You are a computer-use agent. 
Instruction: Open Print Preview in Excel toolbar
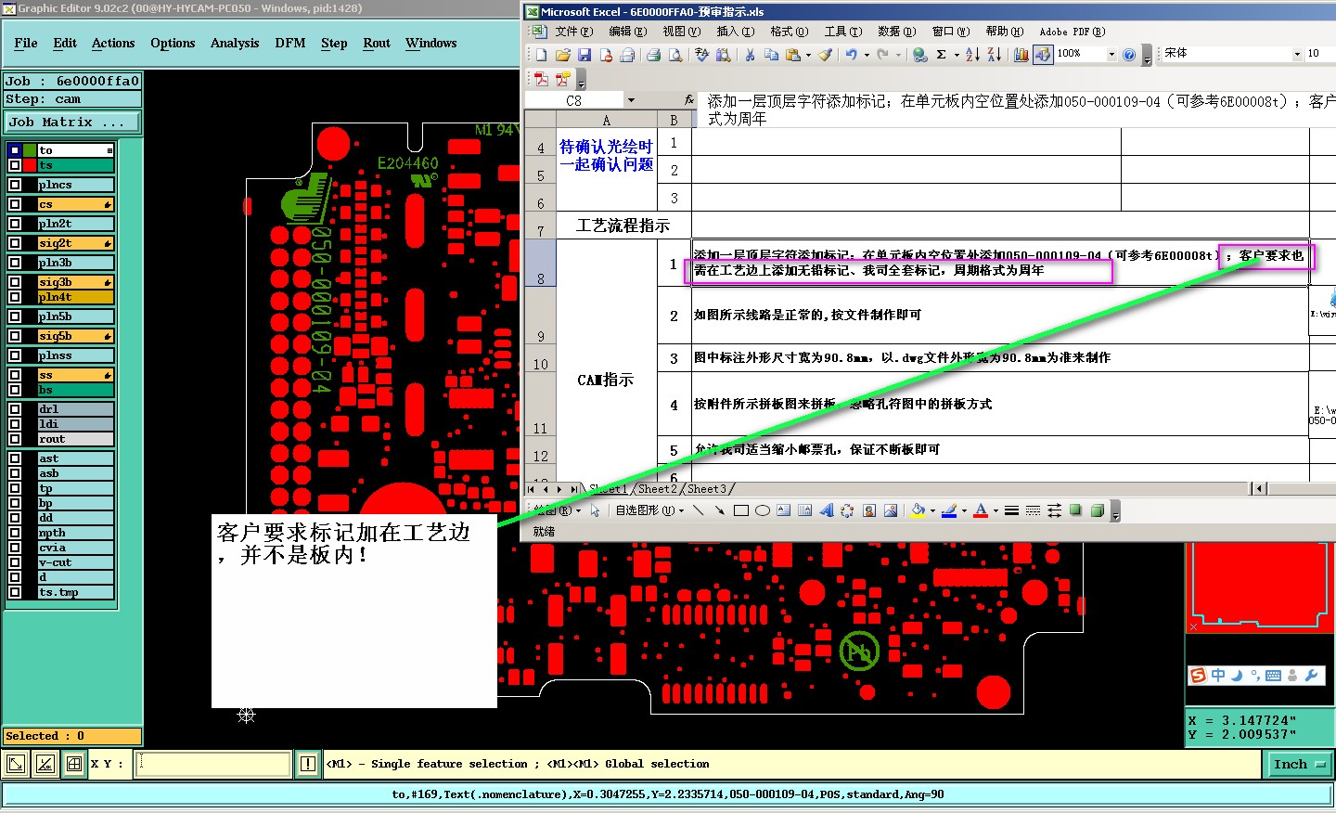(x=675, y=55)
